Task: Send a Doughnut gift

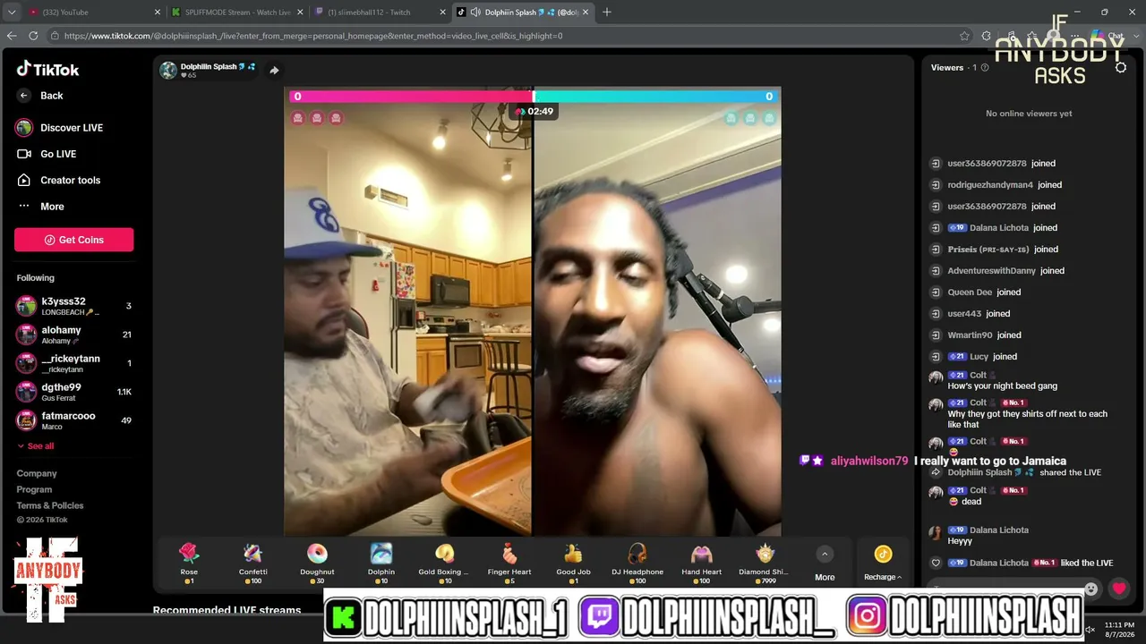Action: [317, 563]
